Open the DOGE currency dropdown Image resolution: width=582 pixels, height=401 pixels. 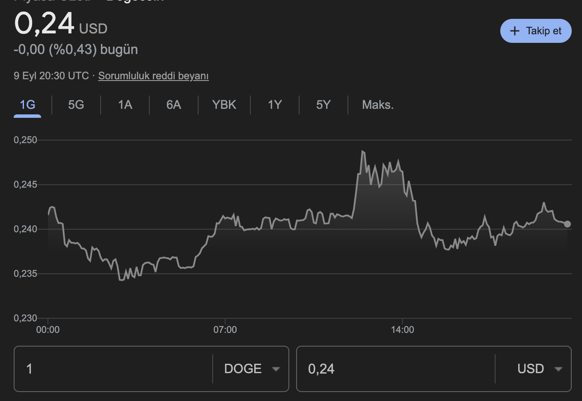[252, 369]
